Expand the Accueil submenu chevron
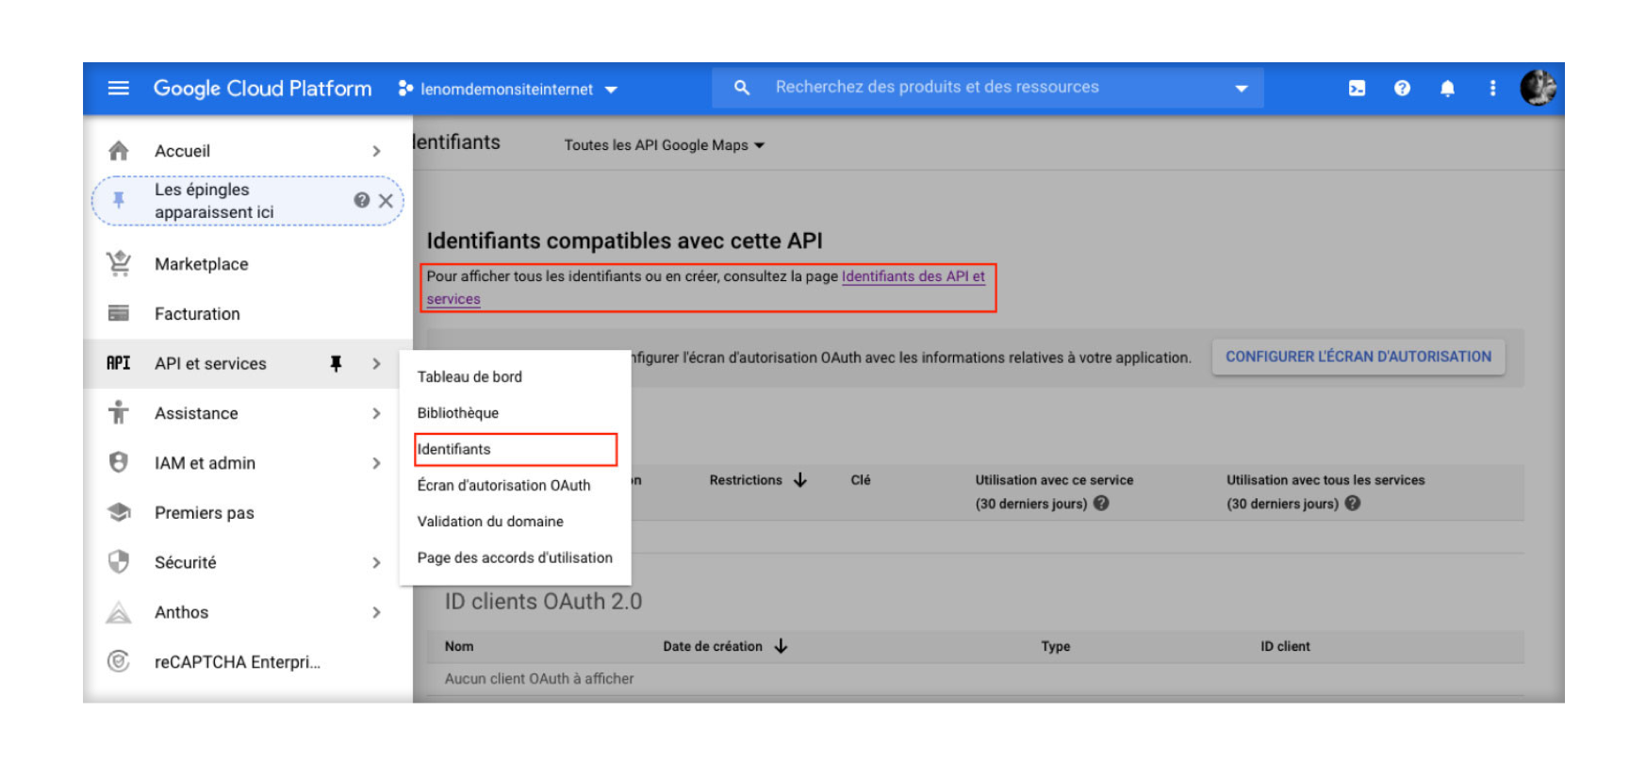This screenshot has height=764, width=1646. tap(376, 151)
